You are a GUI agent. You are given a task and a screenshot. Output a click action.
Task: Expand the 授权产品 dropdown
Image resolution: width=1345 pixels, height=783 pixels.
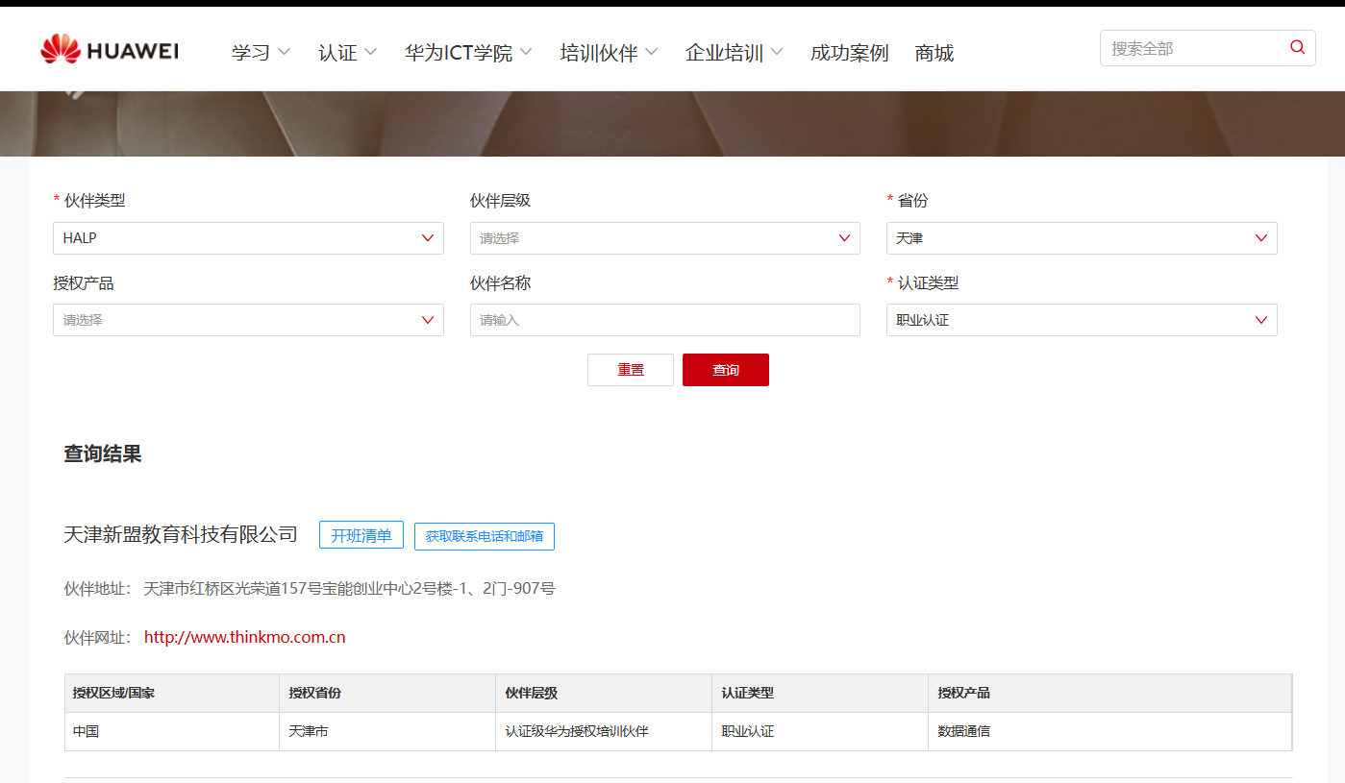(x=248, y=320)
